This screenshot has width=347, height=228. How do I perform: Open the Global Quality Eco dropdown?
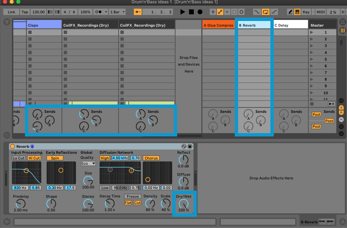pos(88,163)
